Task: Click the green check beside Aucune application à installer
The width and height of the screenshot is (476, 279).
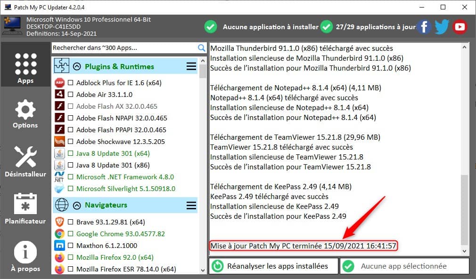Action: click(210, 27)
